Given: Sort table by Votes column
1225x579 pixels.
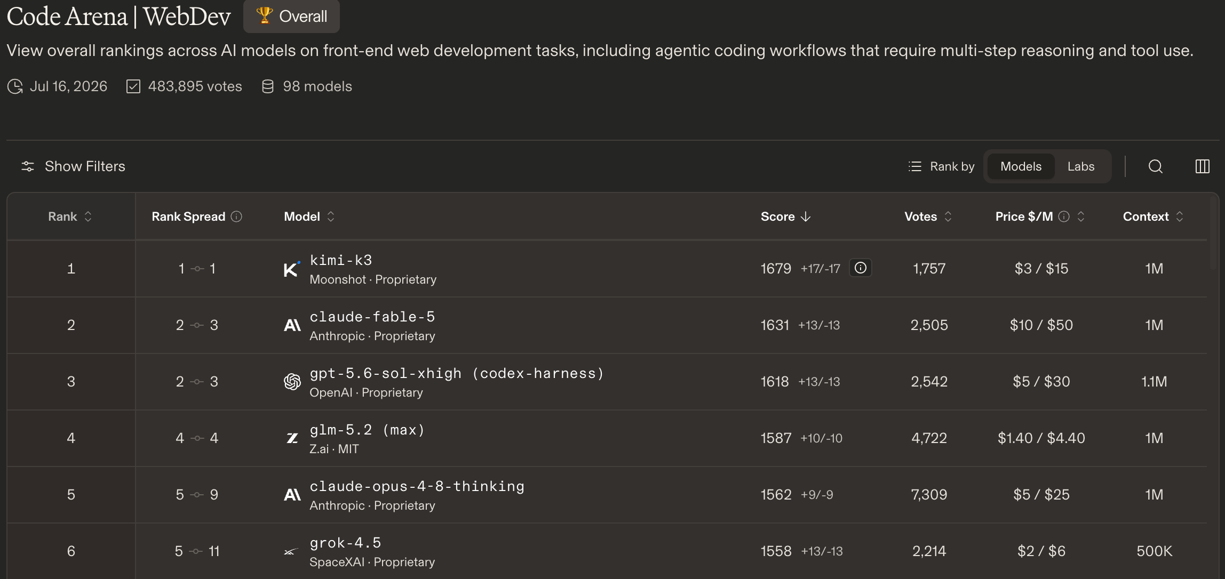Looking at the screenshot, I should pyautogui.click(x=928, y=216).
